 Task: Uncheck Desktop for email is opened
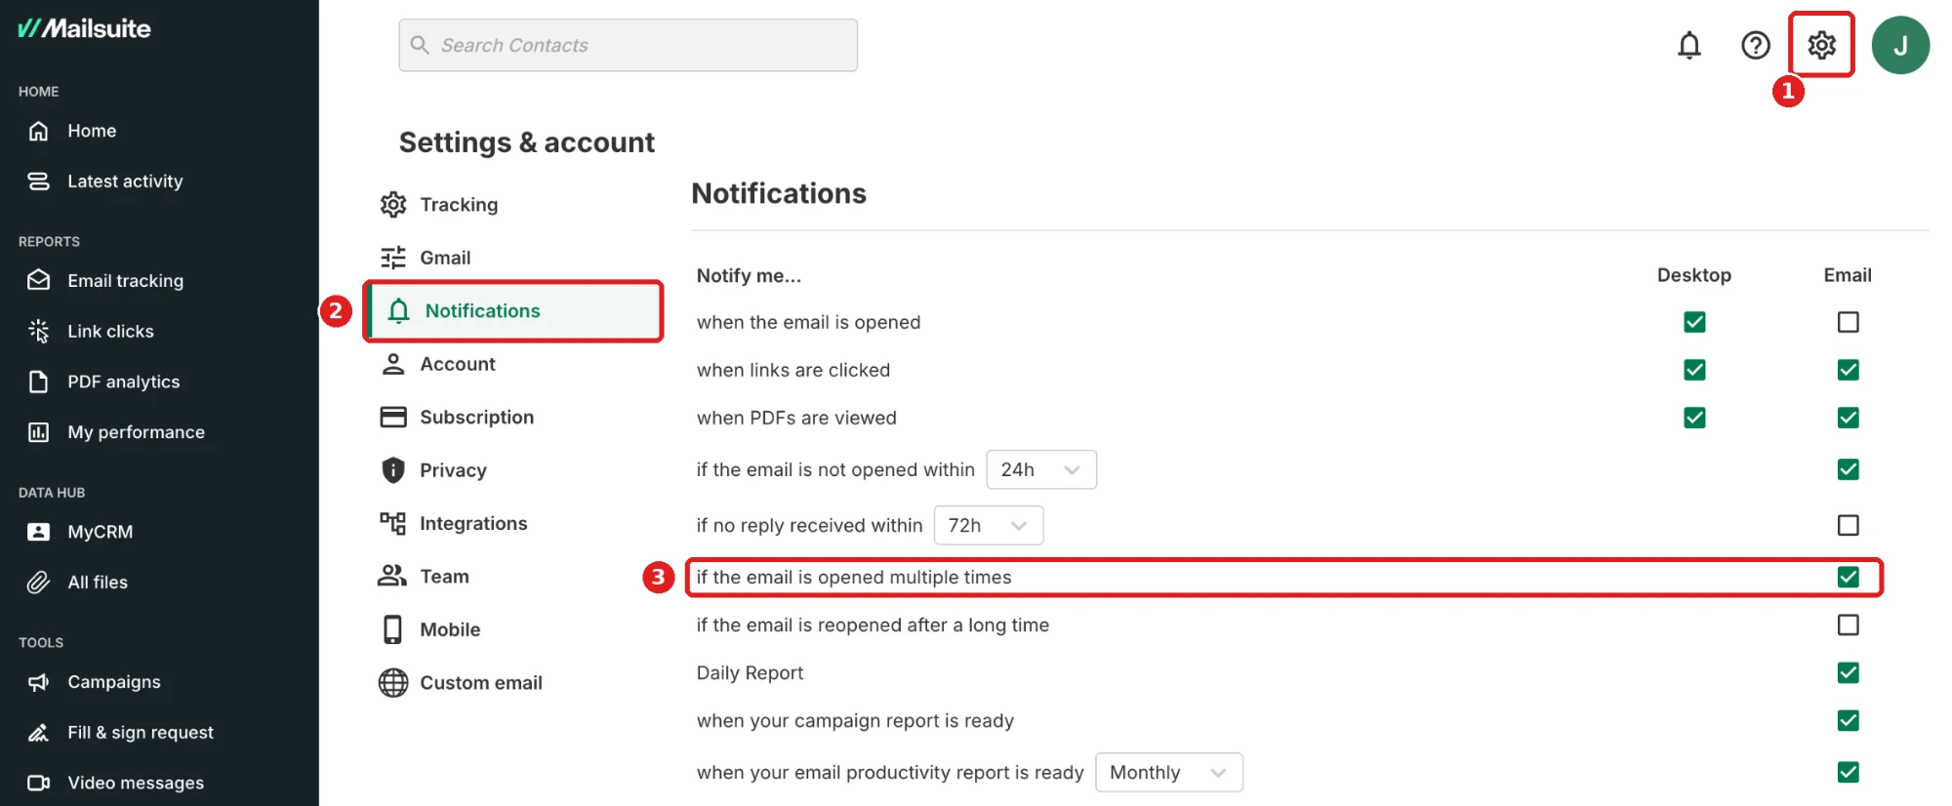click(x=1694, y=322)
